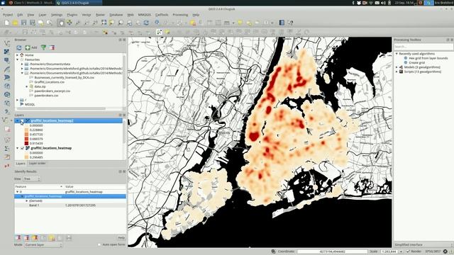
Task: Open the Processing menu
Action: [180, 15]
